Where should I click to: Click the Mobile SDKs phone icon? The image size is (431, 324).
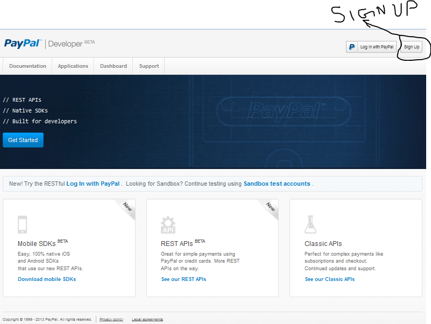22,224
